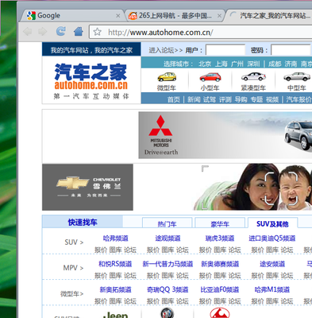The image size is (312, 318).
Task: Open the 比亚迪F0频道 link
Action: (220, 289)
